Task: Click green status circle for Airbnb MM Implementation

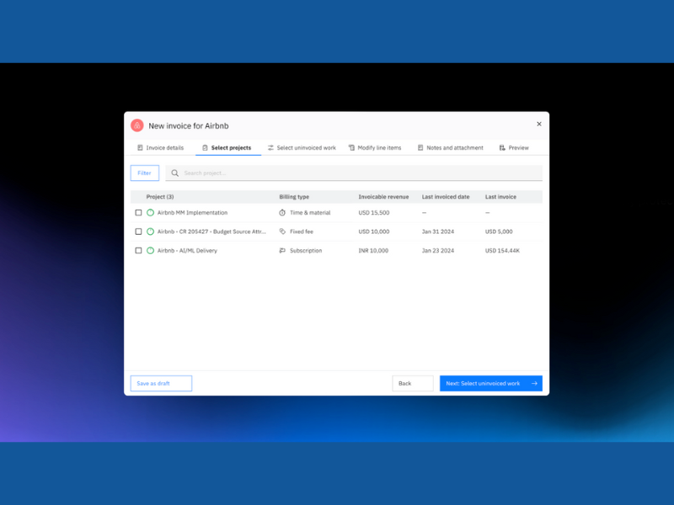Action: pyautogui.click(x=151, y=213)
